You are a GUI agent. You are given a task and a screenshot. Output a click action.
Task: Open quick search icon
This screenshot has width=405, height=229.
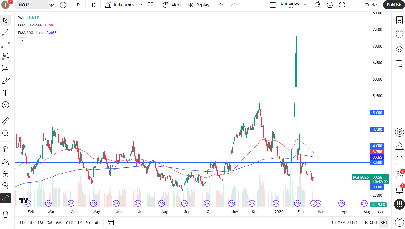[x=317, y=5]
